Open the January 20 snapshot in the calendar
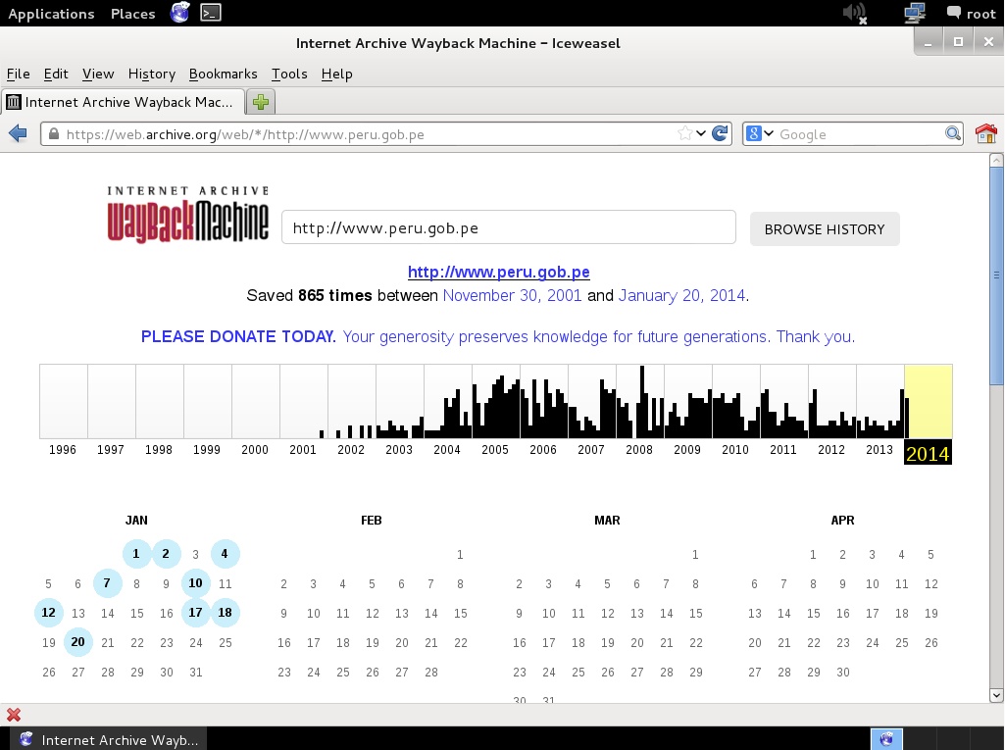Screen dimensions: 1005x750 click(78, 642)
